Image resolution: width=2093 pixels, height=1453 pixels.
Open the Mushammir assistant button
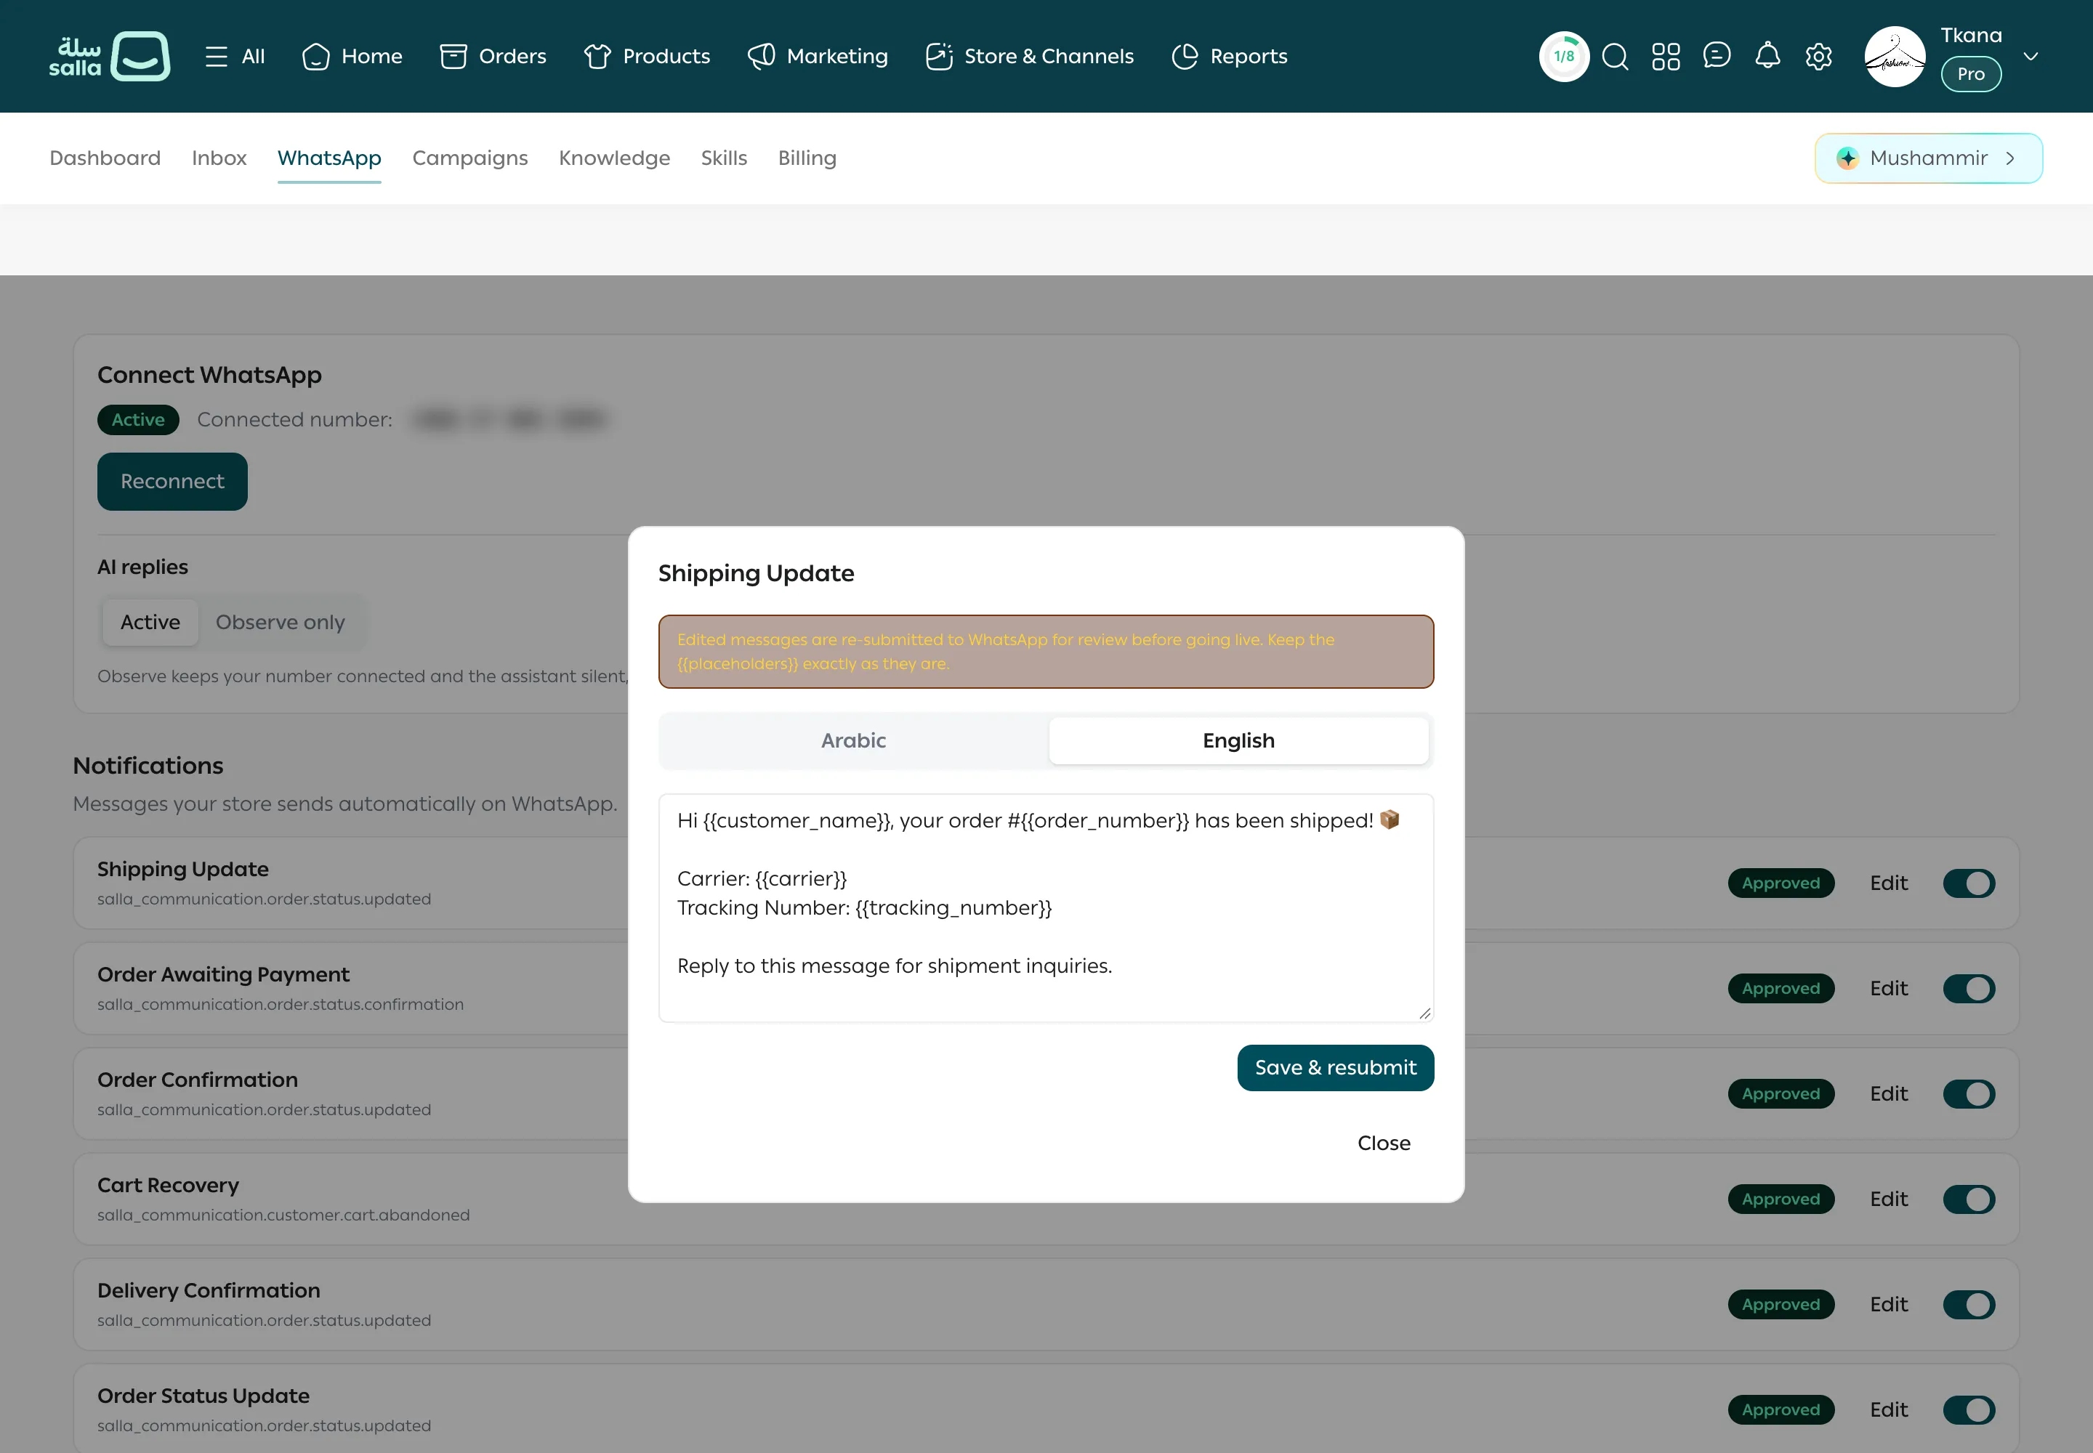pos(1928,158)
